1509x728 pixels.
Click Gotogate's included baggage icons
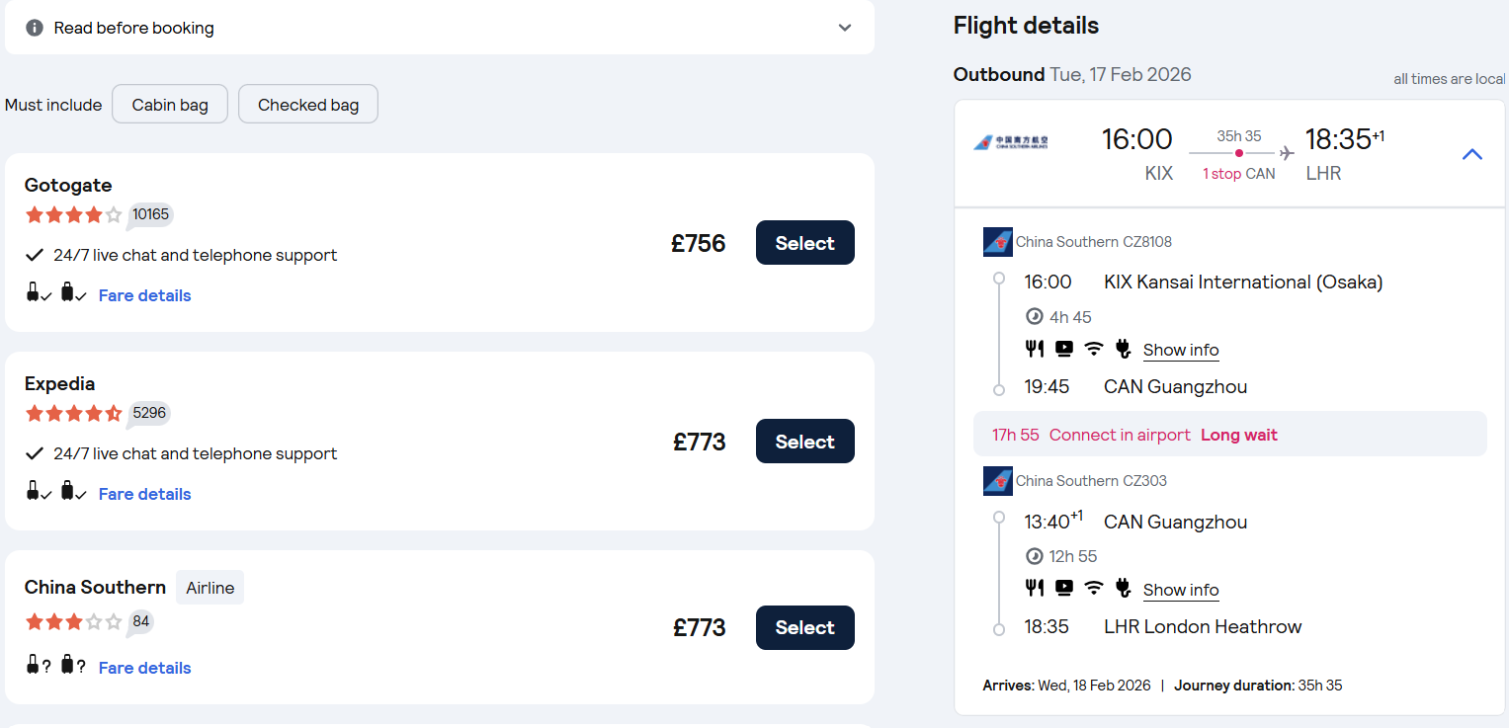pos(56,293)
